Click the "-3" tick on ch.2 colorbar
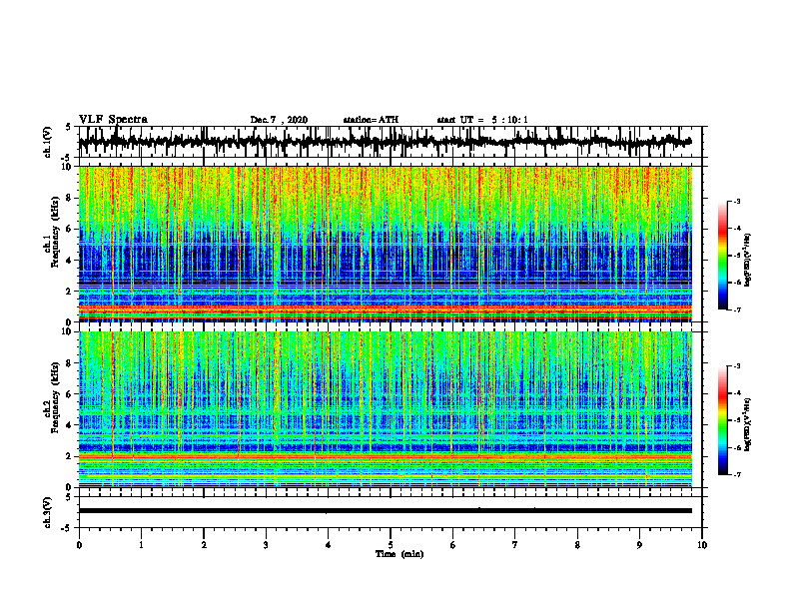The image size is (791, 611). tap(737, 366)
